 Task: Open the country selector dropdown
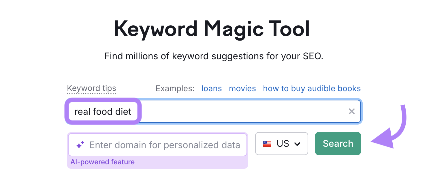(282, 144)
